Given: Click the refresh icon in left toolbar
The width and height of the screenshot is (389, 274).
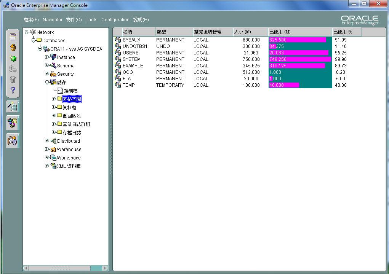Looking at the screenshot, I should [13, 48].
